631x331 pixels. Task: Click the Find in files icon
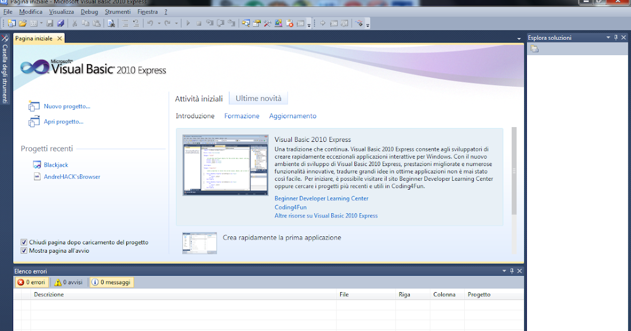tap(111, 23)
